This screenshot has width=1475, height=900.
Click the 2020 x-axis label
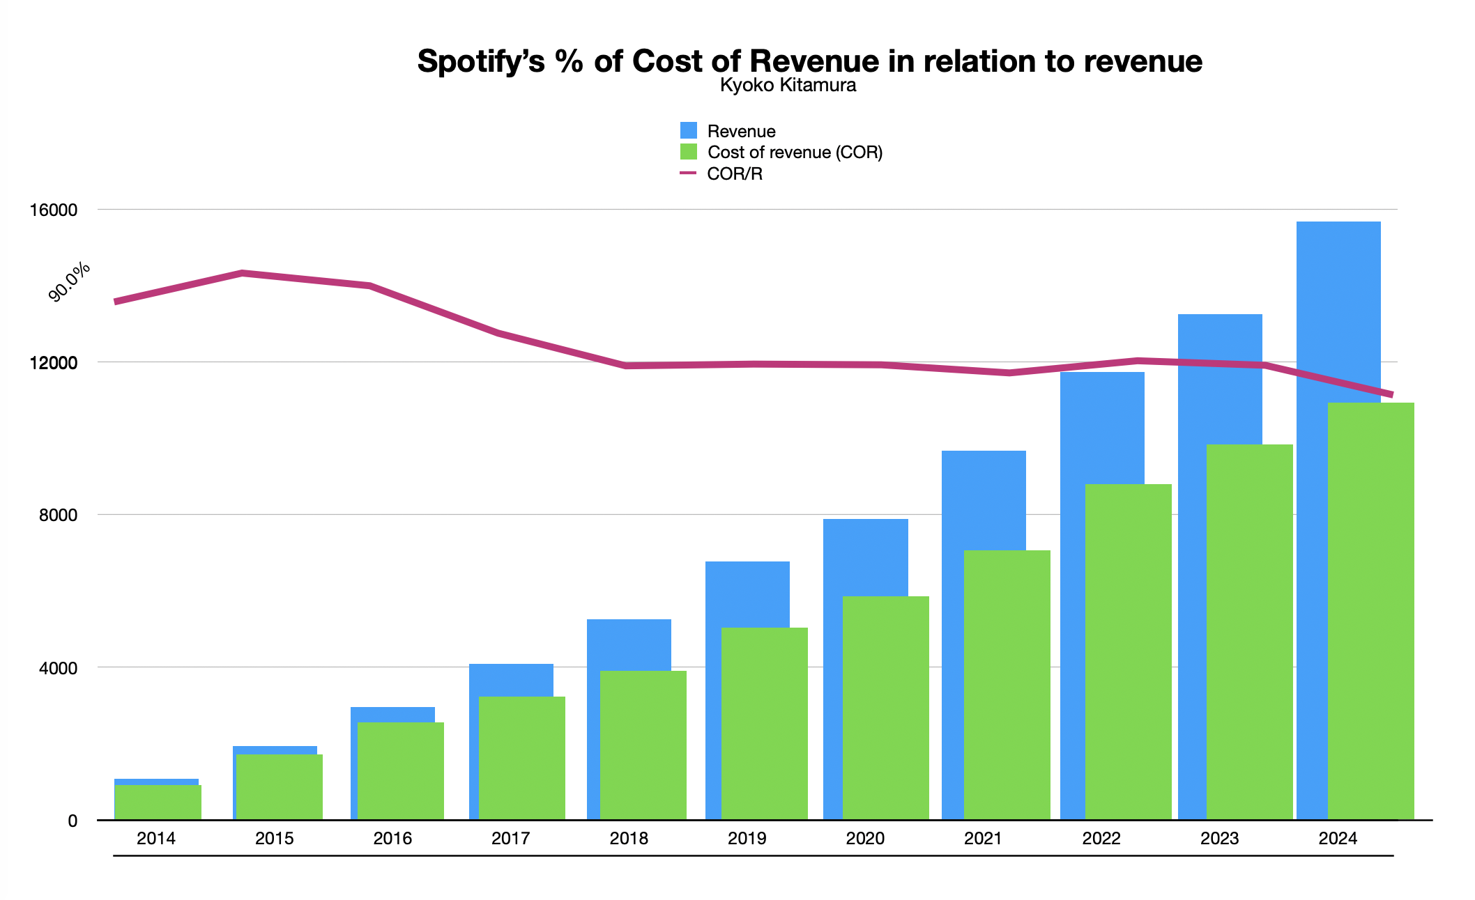[x=865, y=838]
